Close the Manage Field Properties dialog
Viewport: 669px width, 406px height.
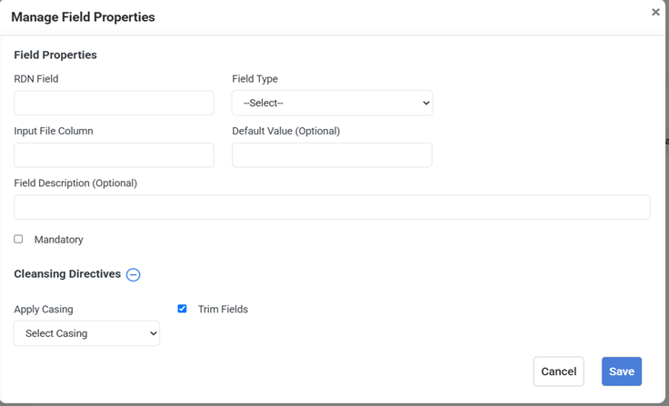pos(655,13)
